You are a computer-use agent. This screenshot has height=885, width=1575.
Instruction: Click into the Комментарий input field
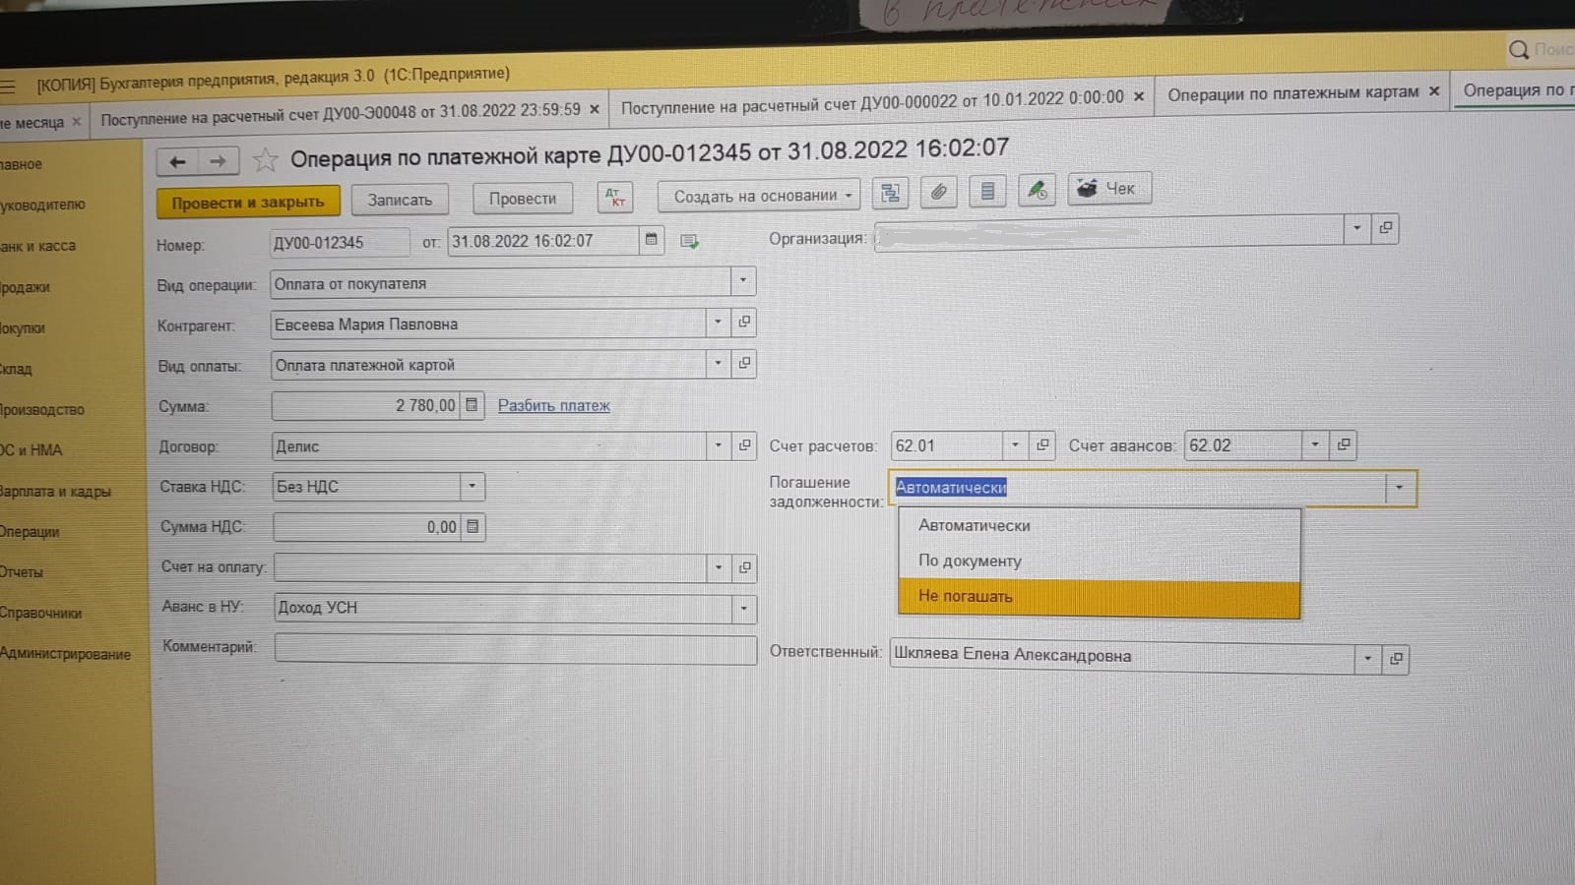tap(515, 649)
